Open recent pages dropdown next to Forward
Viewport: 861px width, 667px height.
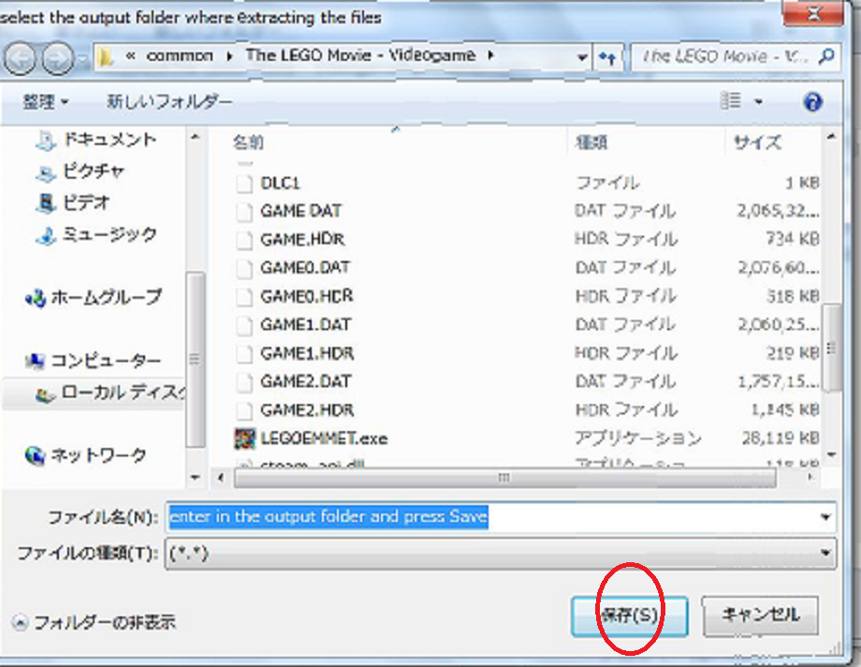[81, 58]
